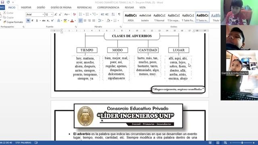Open the line spacing dropdown

[100, 21]
